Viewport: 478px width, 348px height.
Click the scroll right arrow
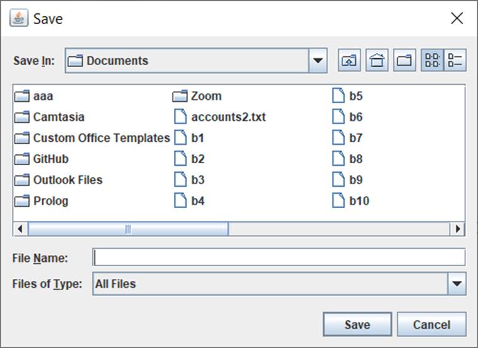point(459,228)
